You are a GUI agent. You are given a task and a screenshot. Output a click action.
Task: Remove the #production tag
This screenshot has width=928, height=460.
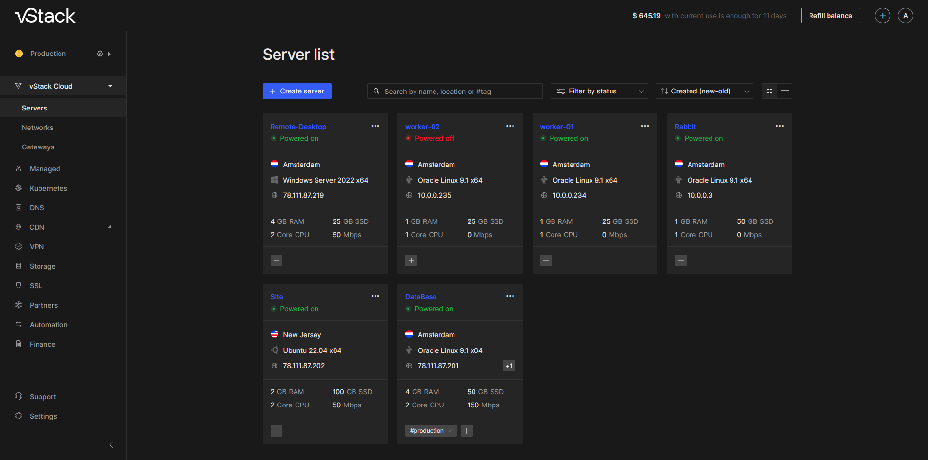click(x=450, y=431)
